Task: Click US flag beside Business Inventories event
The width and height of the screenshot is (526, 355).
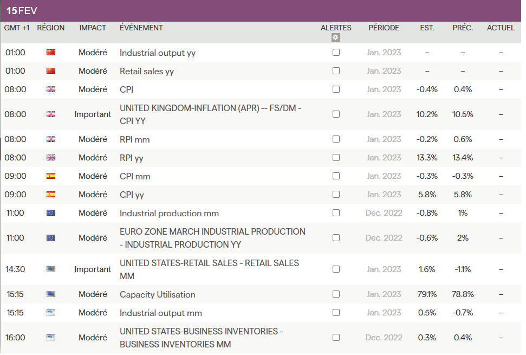Action: (x=51, y=337)
